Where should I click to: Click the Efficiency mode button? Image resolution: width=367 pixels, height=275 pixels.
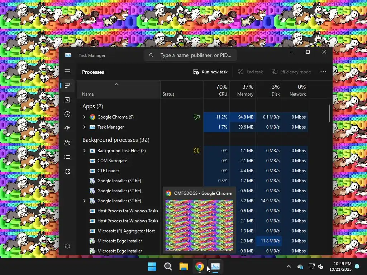[291, 72]
